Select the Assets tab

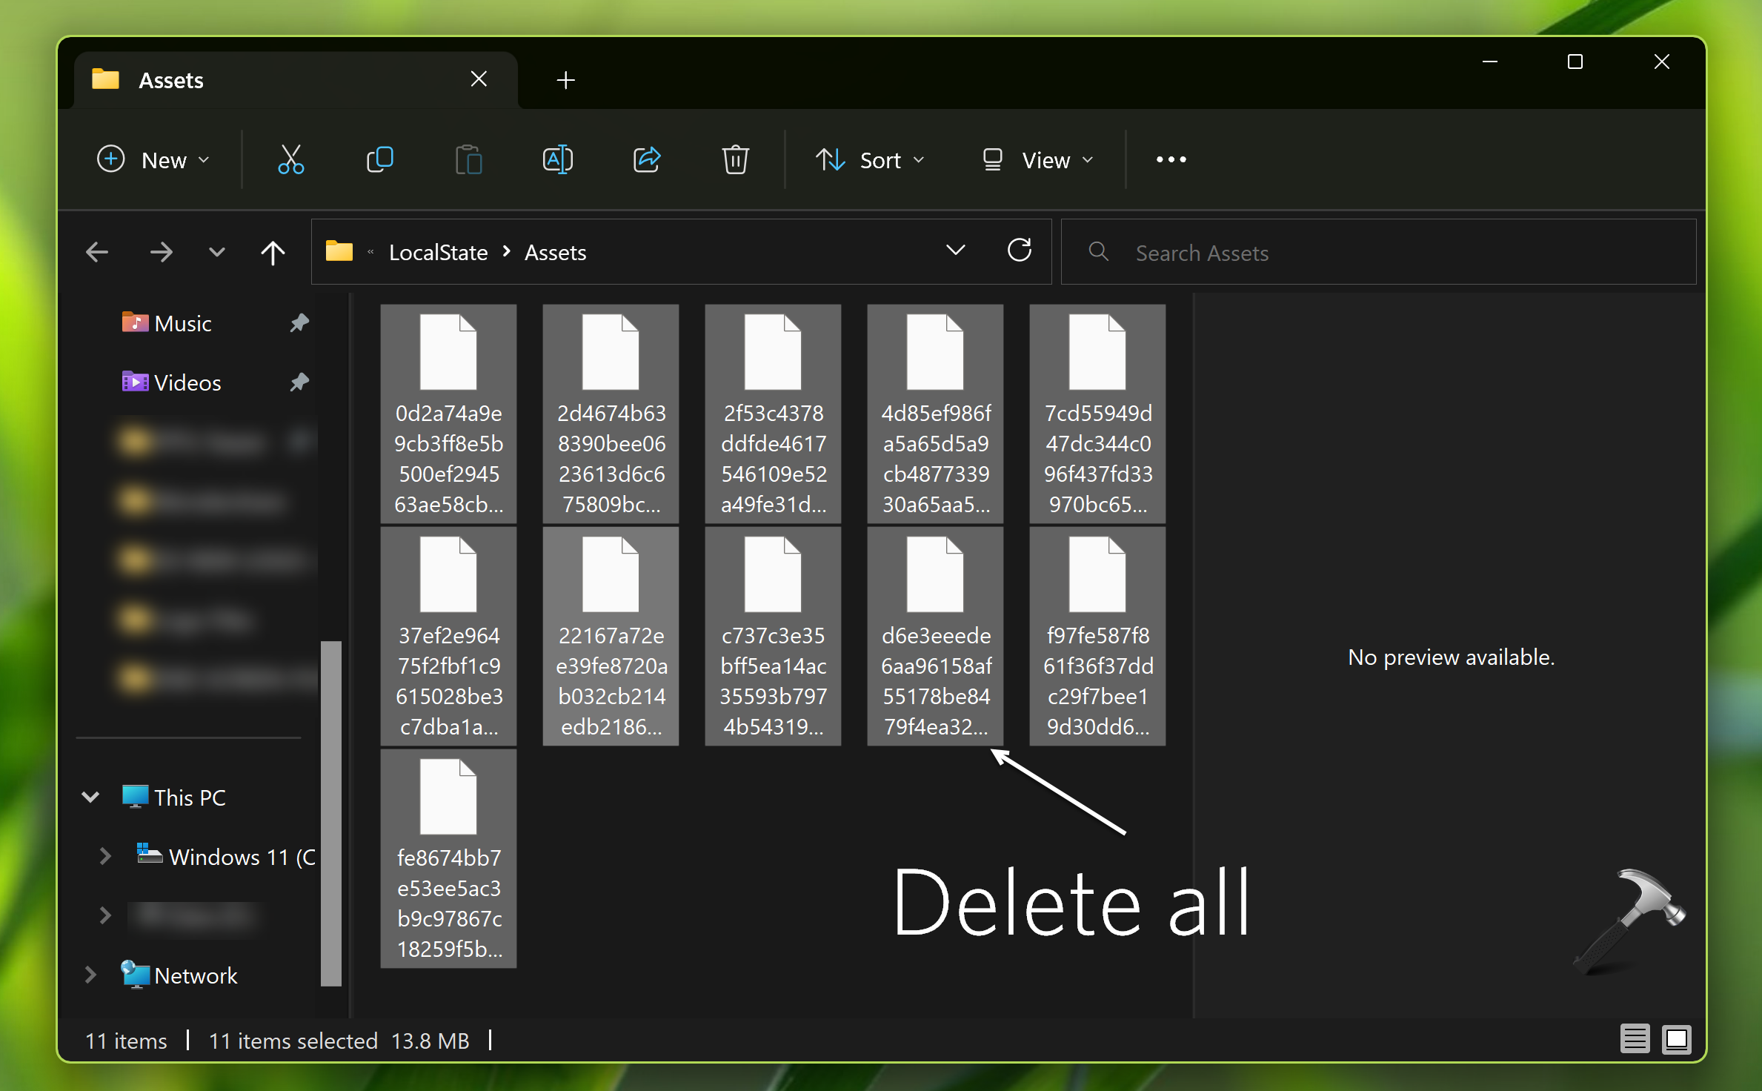pos(171,80)
